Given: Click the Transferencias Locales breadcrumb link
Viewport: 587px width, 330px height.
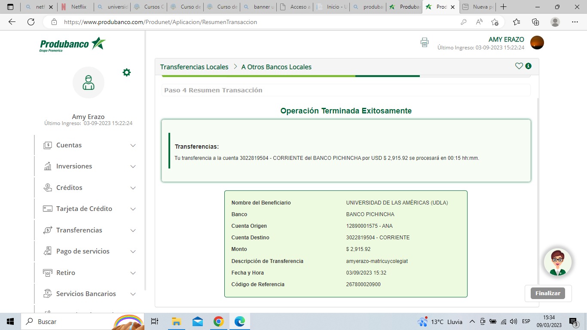Looking at the screenshot, I should pos(194,67).
